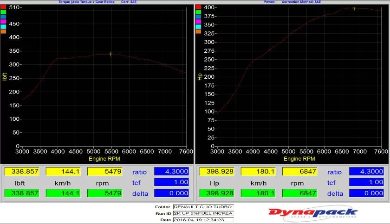Click Engine RPM label under torque graph
Image resolution: width=390 pixels, height=224 pixels.
tap(104, 159)
